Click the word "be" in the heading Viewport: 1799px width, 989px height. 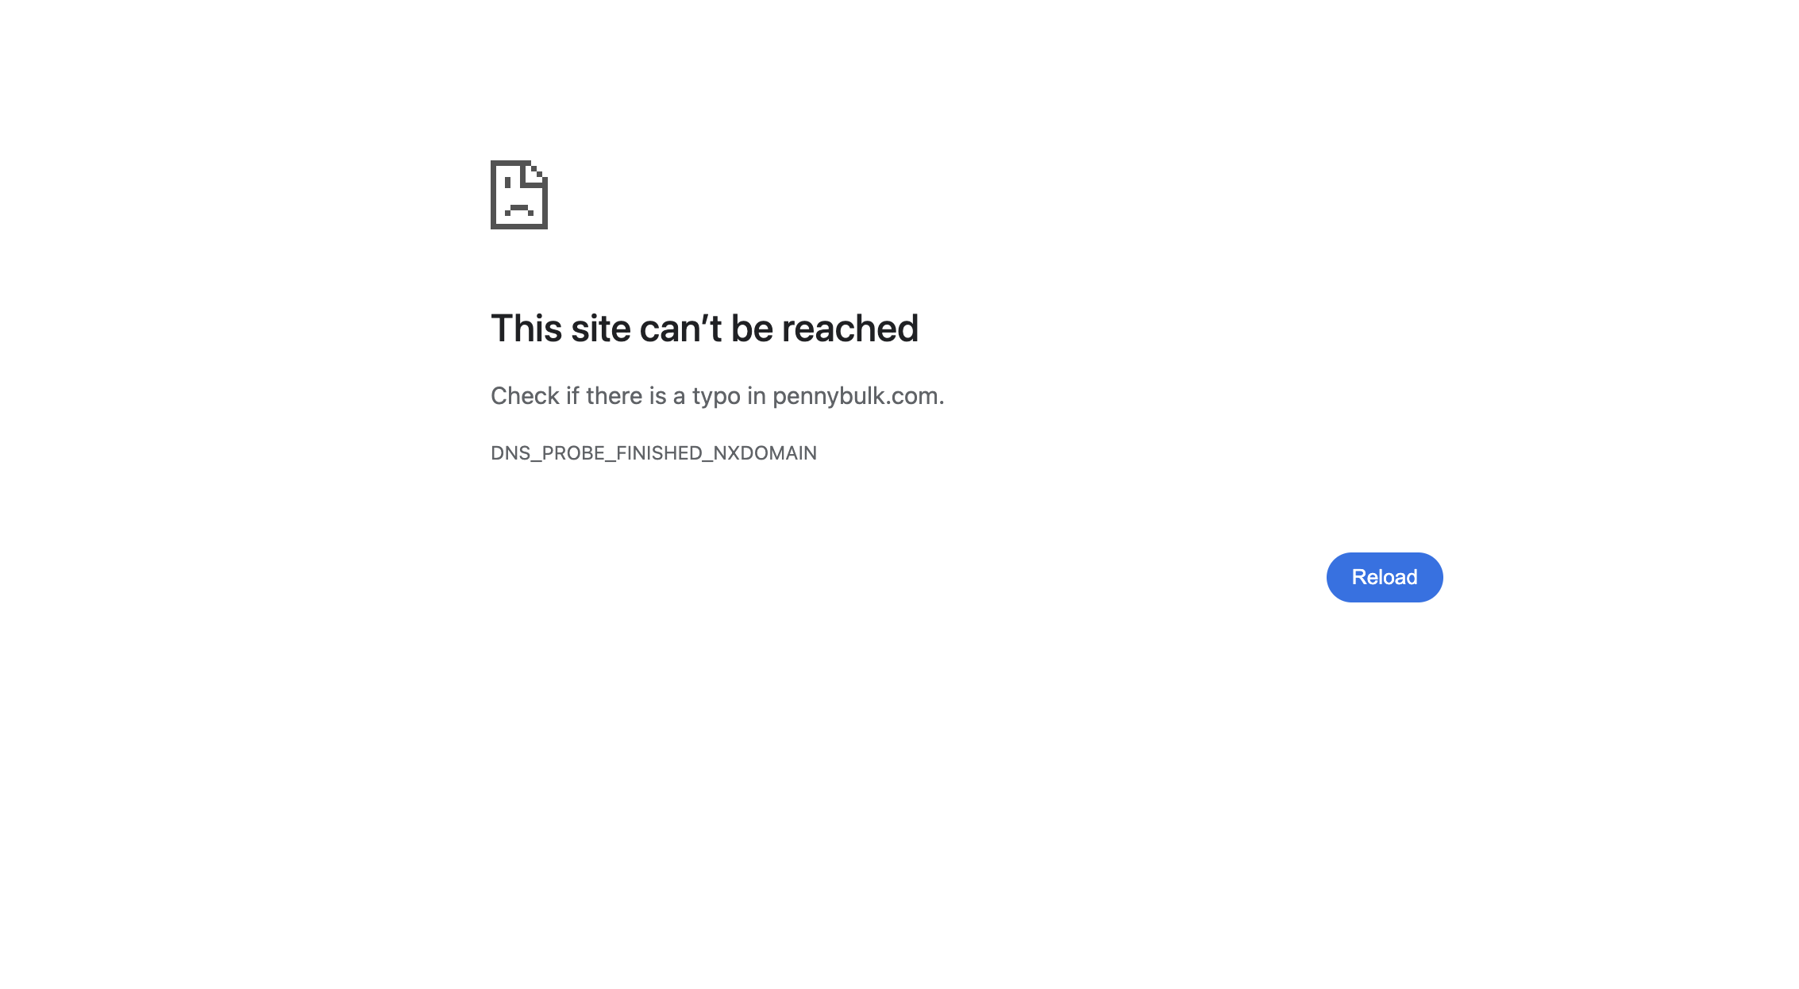click(752, 329)
